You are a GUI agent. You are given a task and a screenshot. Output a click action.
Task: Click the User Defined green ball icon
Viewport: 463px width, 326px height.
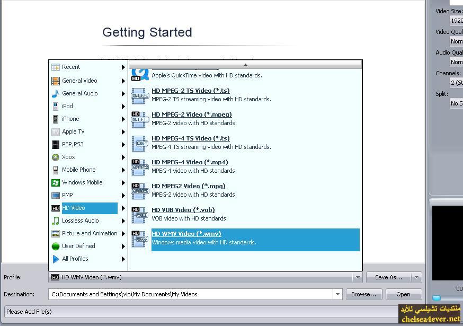click(x=56, y=246)
